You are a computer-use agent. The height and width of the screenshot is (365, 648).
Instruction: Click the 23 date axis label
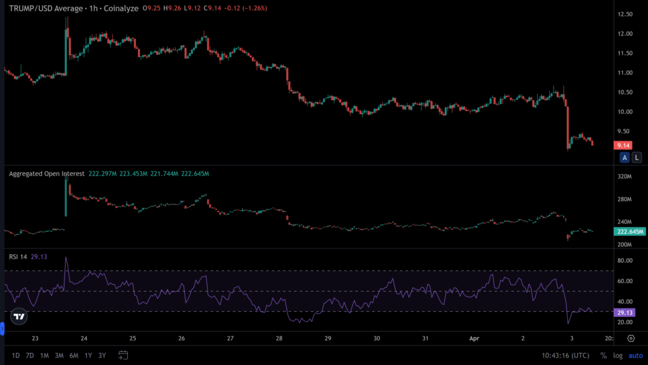pos(35,338)
